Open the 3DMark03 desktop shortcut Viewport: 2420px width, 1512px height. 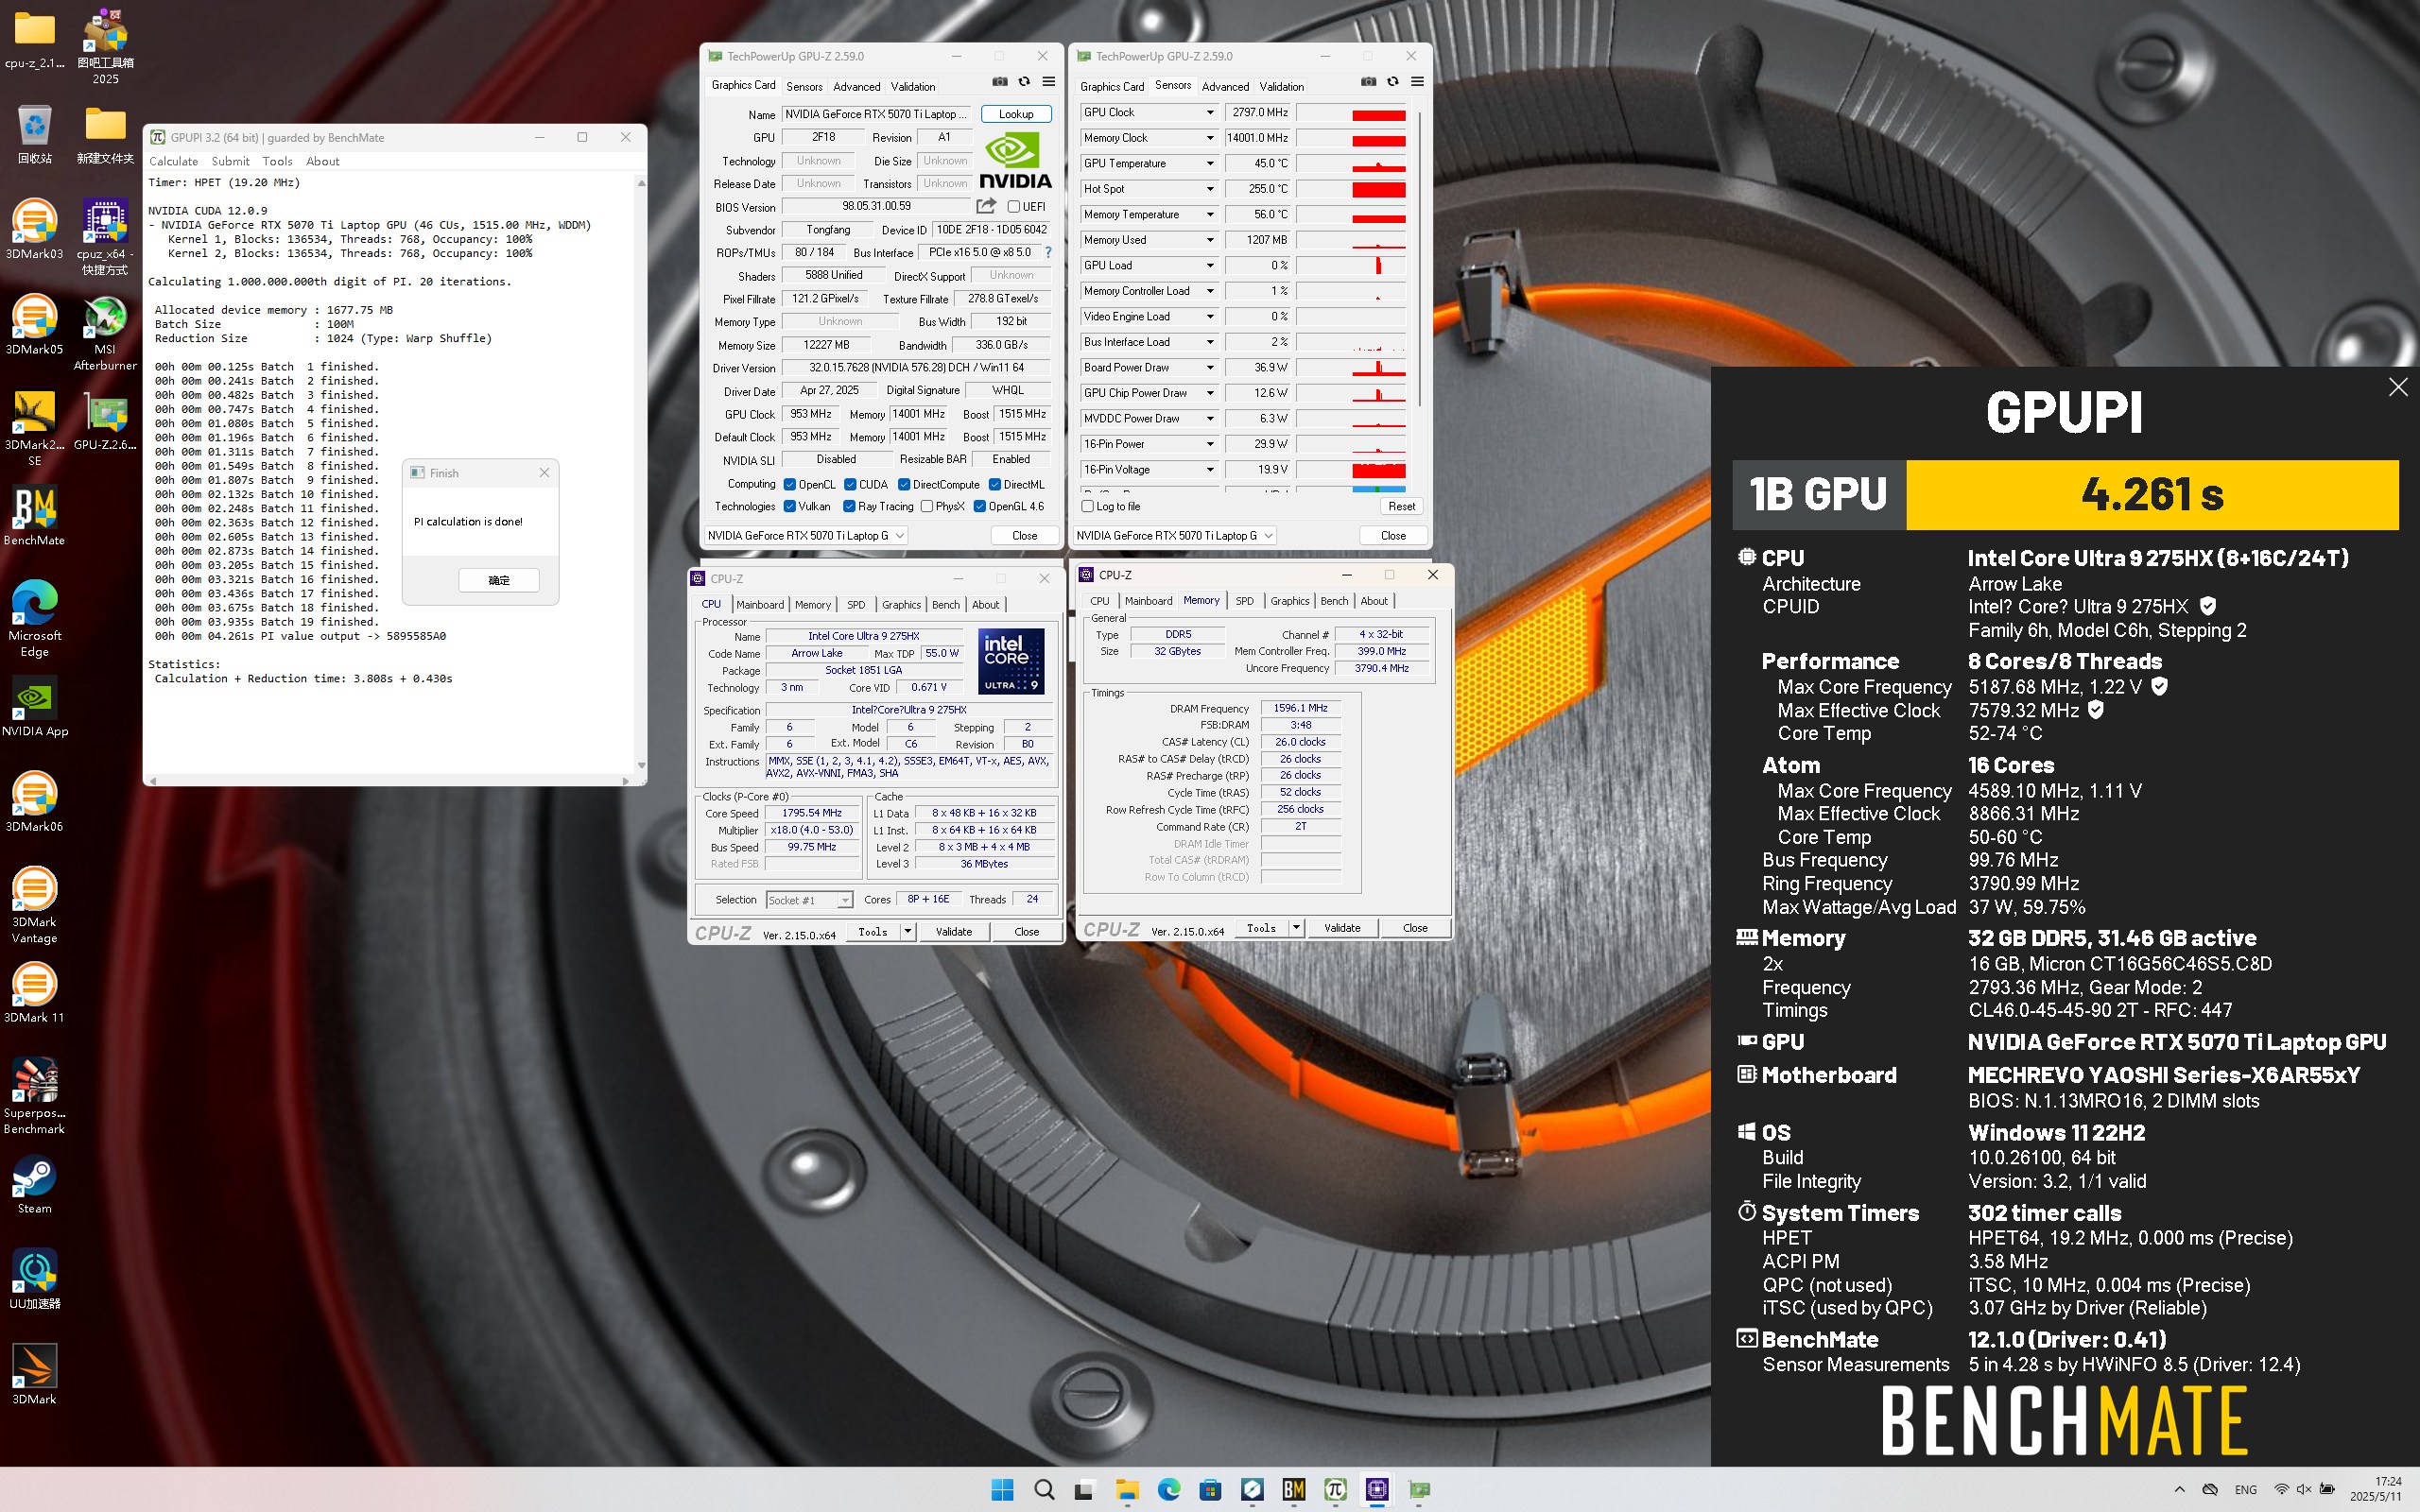point(35,230)
